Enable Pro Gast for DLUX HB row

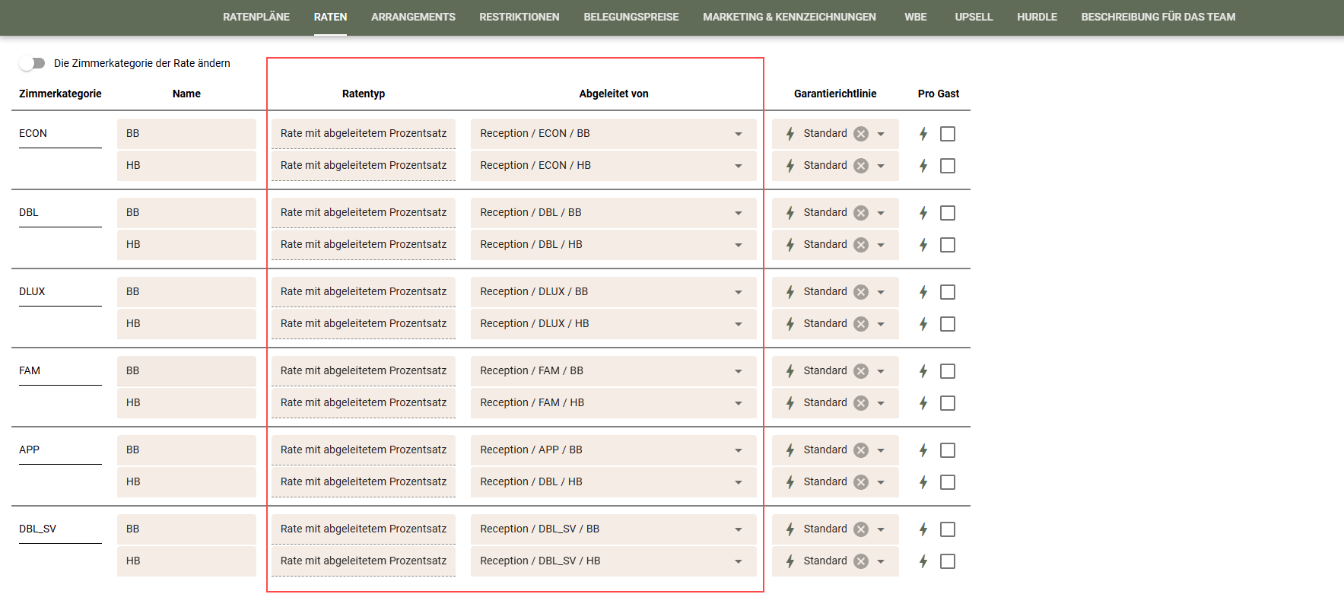click(x=948, y=324)
